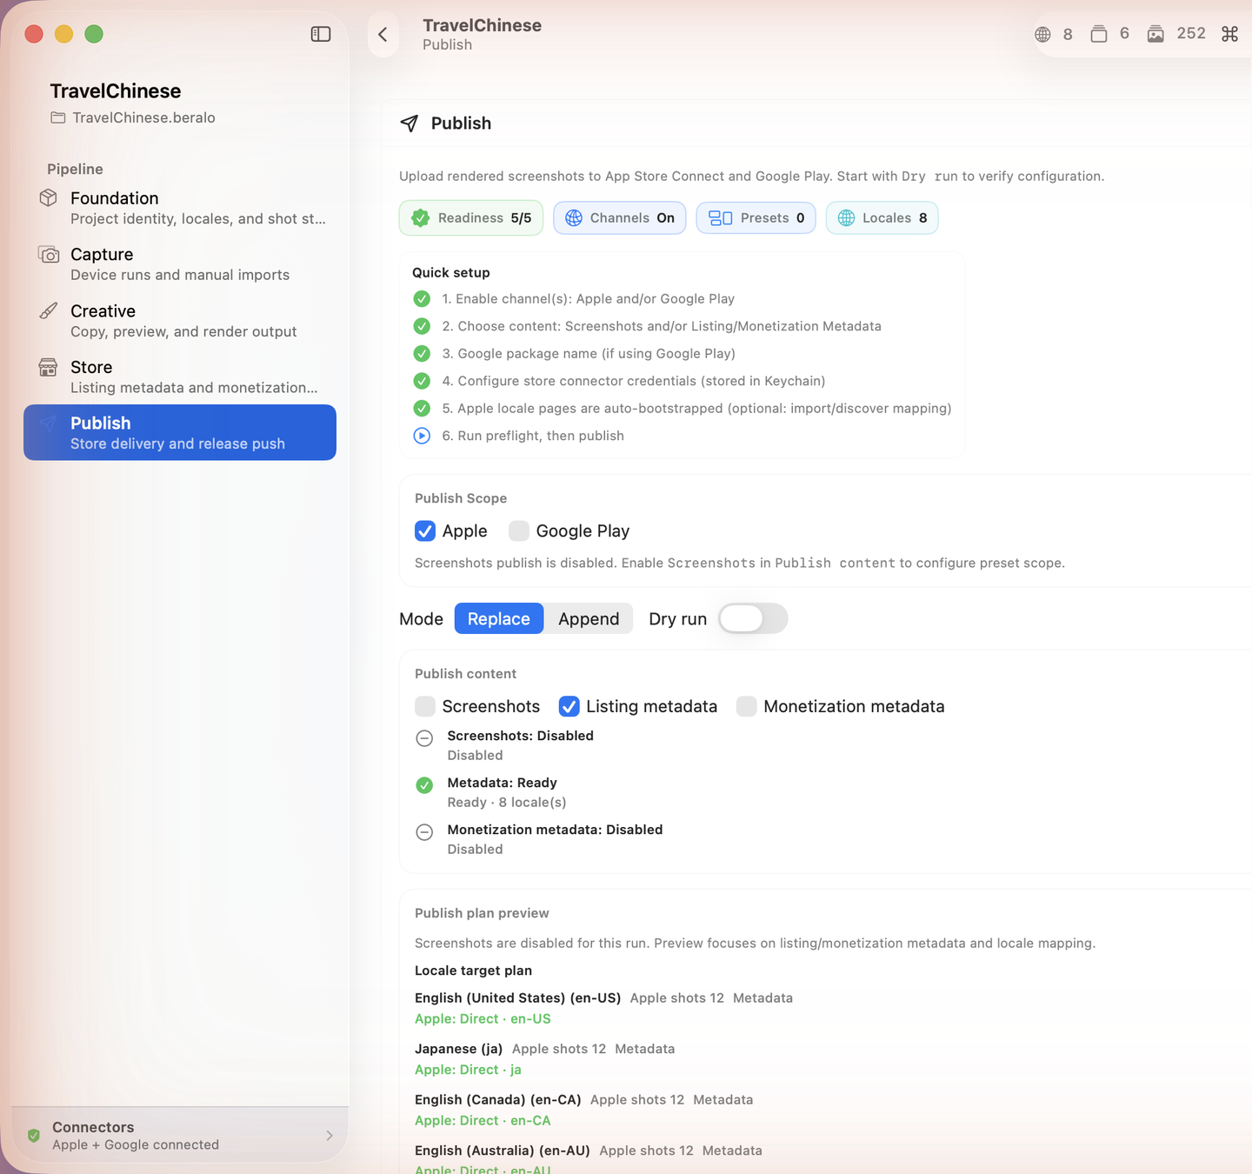Enable Monetization metadata checkbox
Screen dimensions: 1252x1174
click(x=746, y=706)
